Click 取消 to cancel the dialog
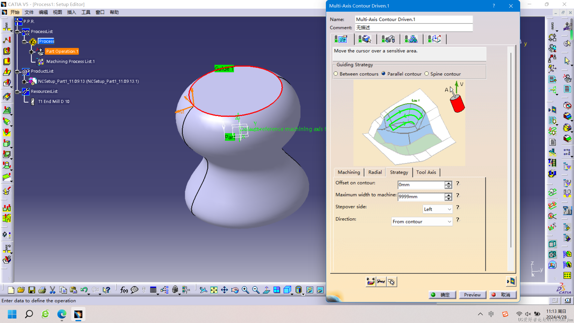 pyautogui.click(x=503, y=295)
